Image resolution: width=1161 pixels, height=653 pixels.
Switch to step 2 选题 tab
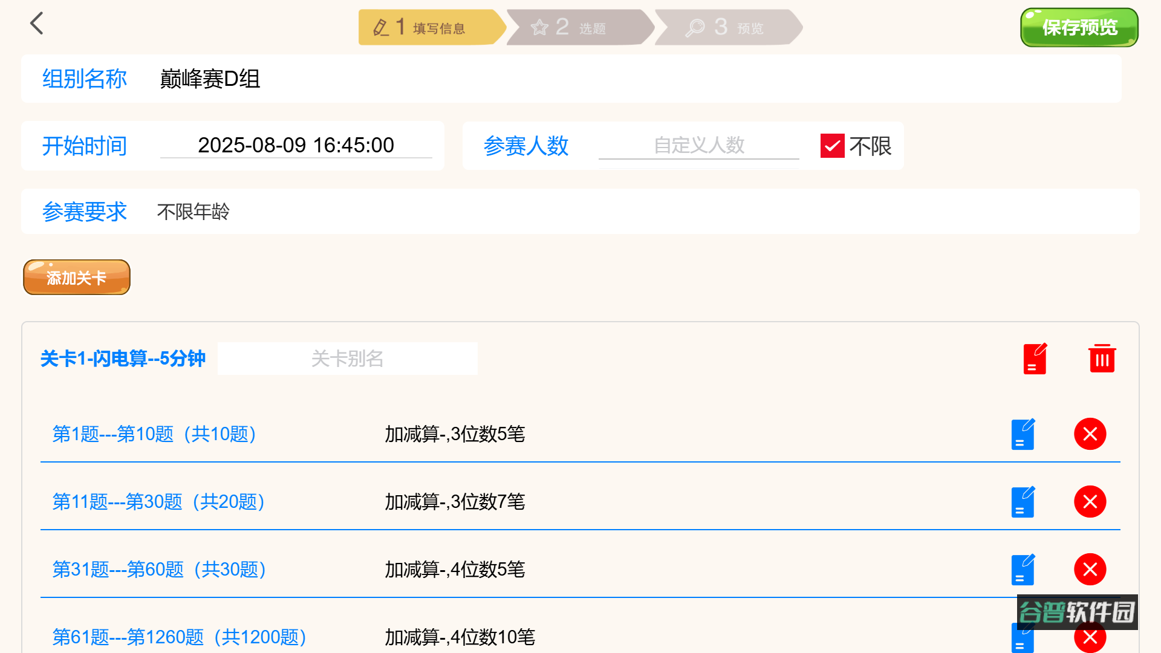(580, 27)
